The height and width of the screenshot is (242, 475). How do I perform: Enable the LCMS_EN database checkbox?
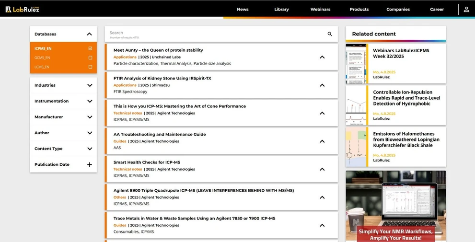[90, 67]
